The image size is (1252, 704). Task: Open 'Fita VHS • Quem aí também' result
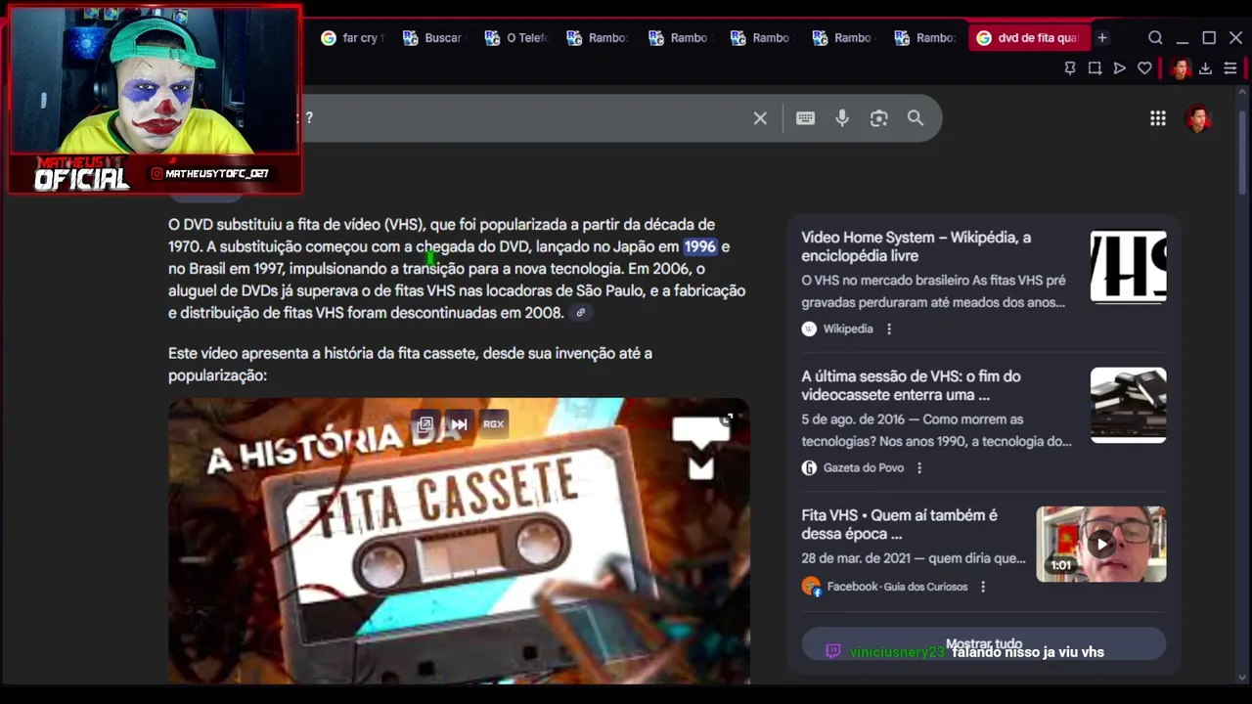point(899,524)
